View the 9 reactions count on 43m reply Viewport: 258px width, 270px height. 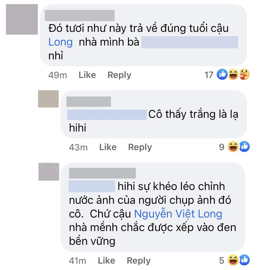(x=222, y=147)
